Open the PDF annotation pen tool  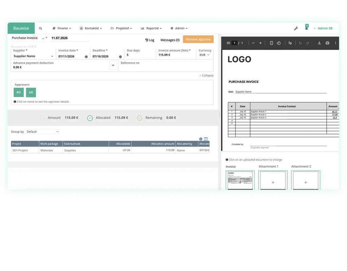(290, 43)
